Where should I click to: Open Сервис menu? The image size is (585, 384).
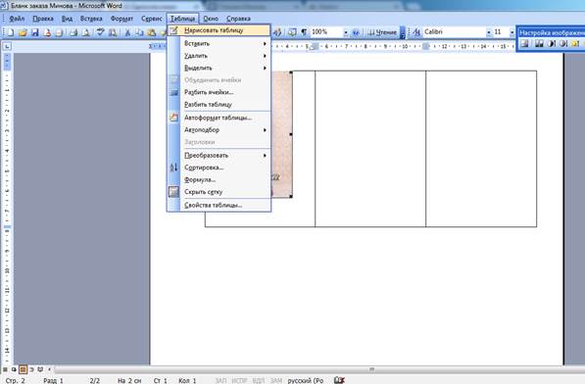[x=152, y=19]
